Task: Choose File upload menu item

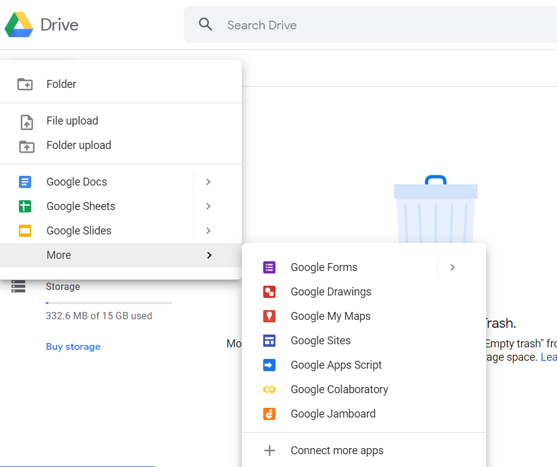Action: (121, 121)
